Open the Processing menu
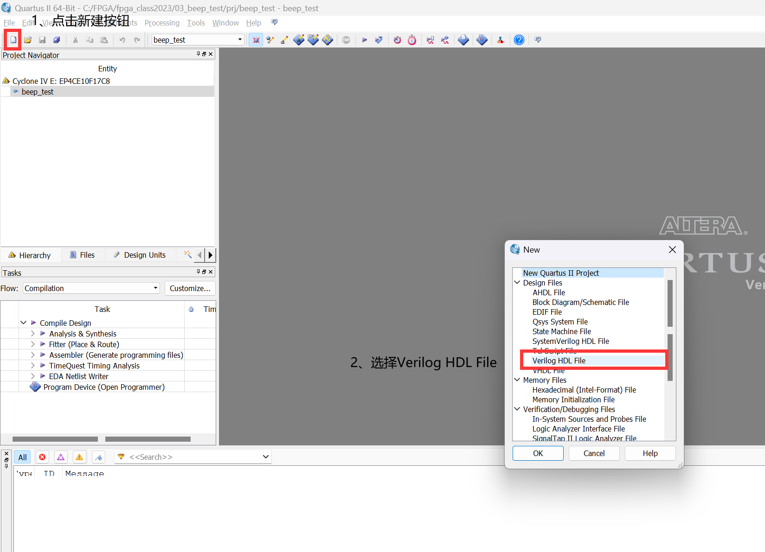 (162, 23)
